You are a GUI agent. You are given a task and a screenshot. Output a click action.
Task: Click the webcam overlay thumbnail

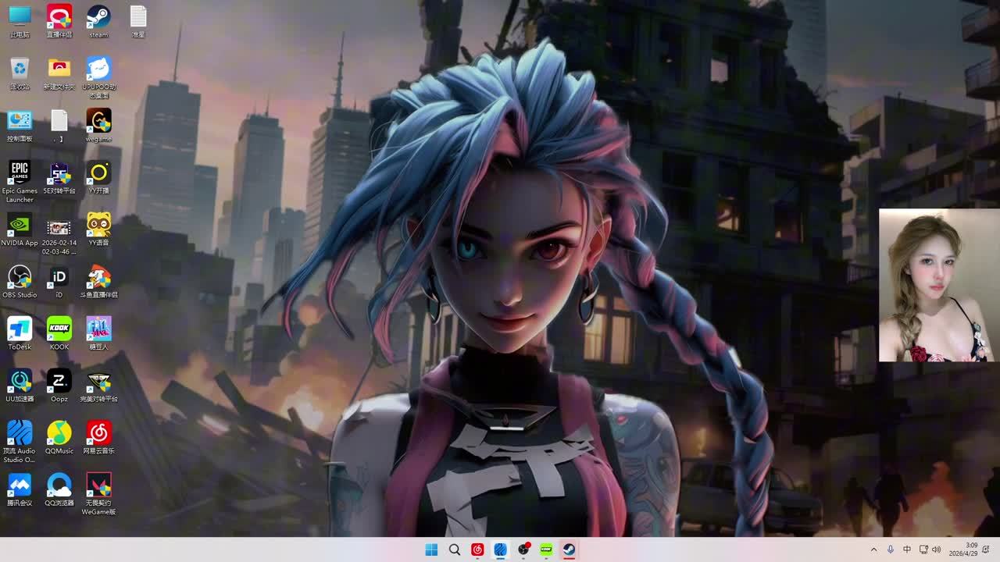point(938,285)
